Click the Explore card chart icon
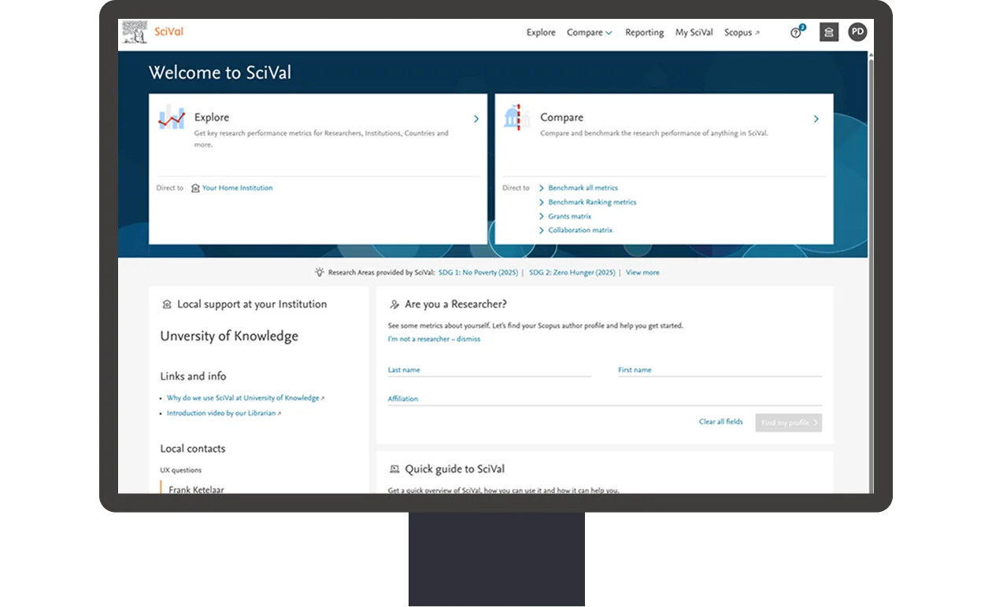The image size is (992, 607). click(x=172, y=117)
